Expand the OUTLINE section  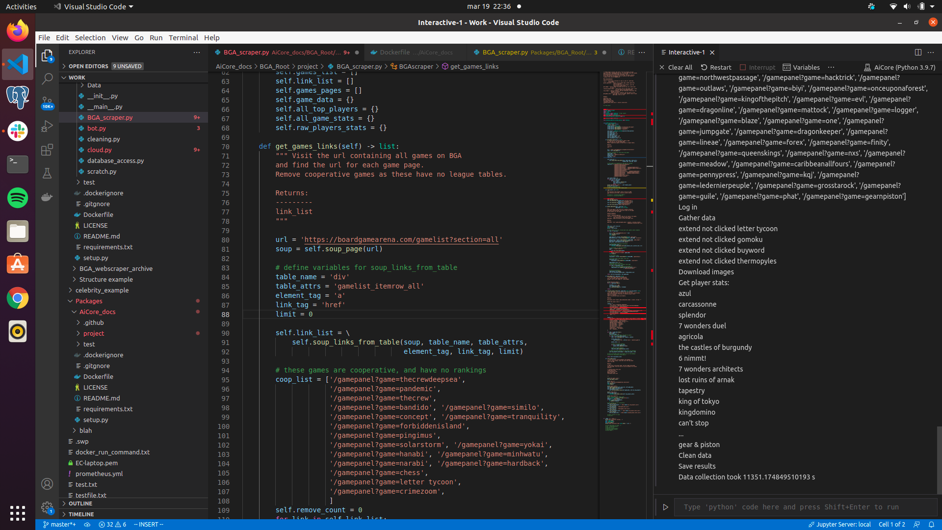pos(80,503)
